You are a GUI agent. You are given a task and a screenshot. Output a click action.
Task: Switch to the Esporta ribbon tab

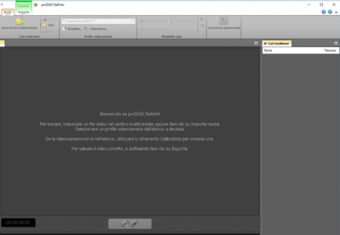coord(23,12)
